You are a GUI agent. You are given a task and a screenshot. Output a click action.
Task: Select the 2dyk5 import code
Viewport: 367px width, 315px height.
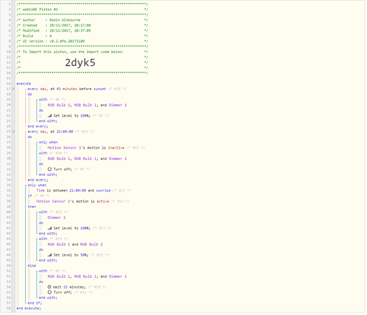pos(80,62)
